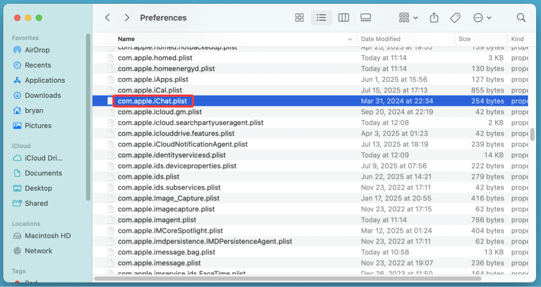
Task: Sort by the Name column header
Action: point(126,39)
